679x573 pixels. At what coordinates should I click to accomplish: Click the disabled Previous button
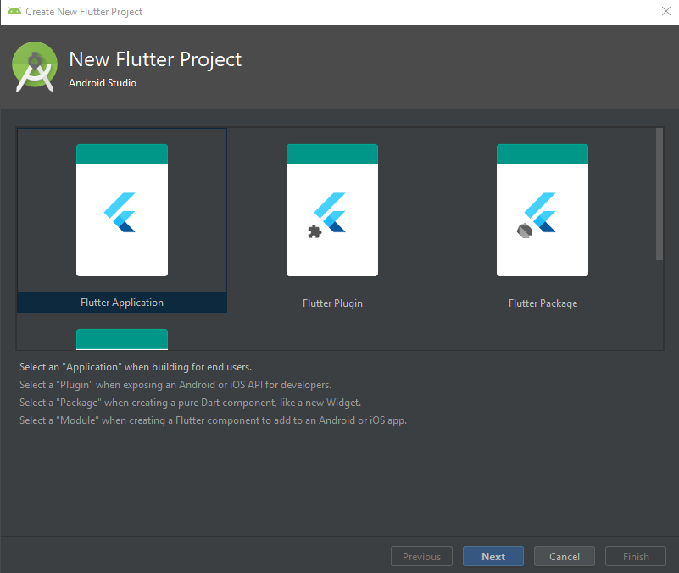coord(422,556)
